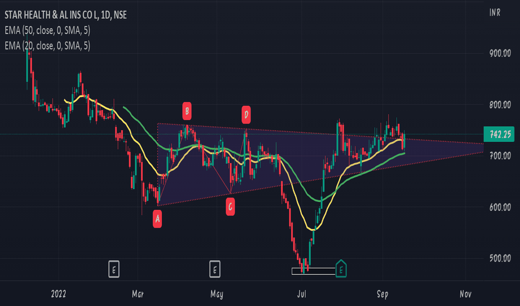Screen dimensions: 520x306
Task: Click the 700.00 price axis label
Action: [500, 156]
